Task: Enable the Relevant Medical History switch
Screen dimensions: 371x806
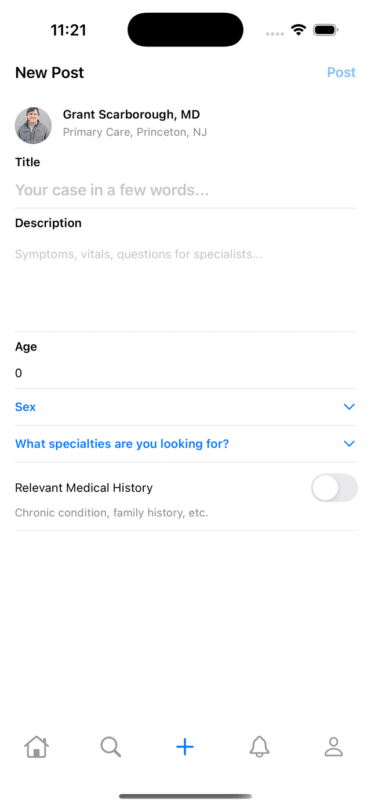Action: pos(334,488)
